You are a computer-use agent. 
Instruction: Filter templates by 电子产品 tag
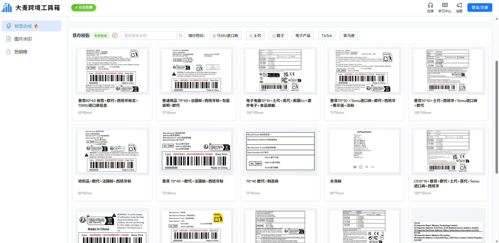[x=303, y=36]
